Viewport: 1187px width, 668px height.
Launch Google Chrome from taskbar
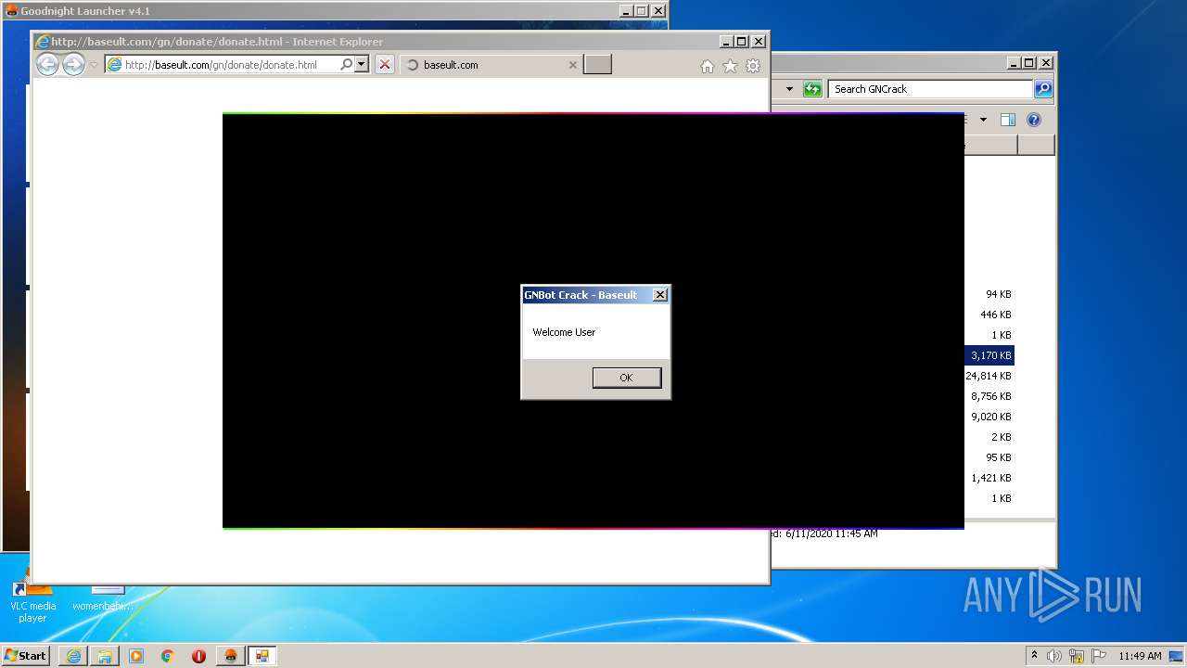coord(168,656)
